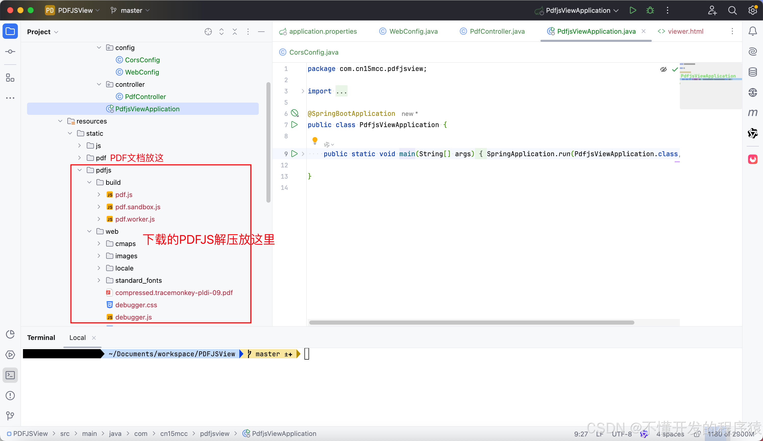This screenshot has height=441, width=763.
Task: Open the AI Assistant panel icon
Action: [x=753, y=52]
